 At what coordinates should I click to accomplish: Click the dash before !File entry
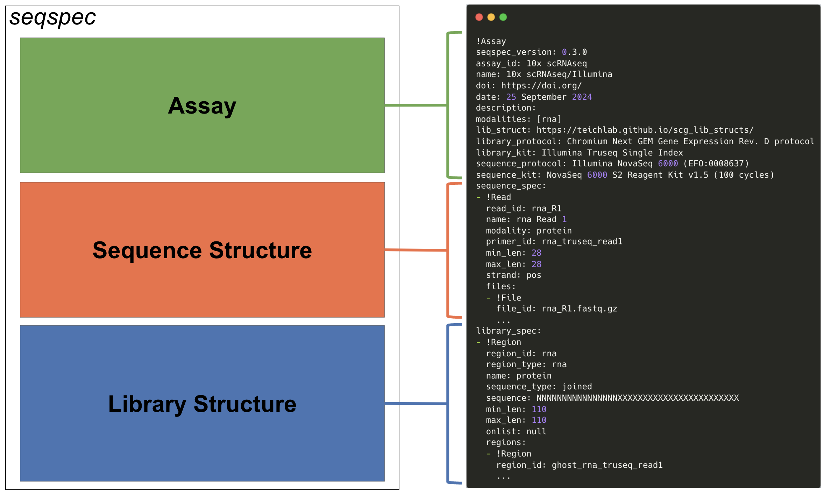click(x=489, y=298)
